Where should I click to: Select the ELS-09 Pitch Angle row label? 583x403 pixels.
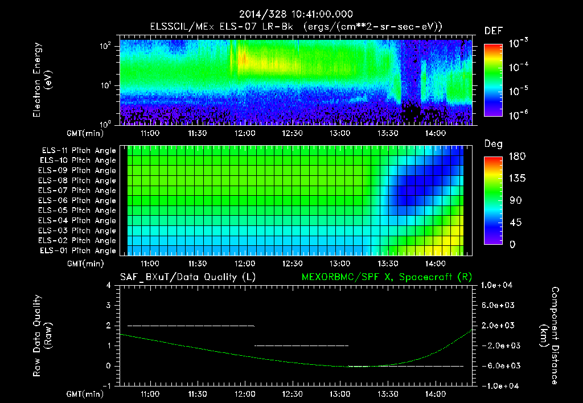click(77, 171)
